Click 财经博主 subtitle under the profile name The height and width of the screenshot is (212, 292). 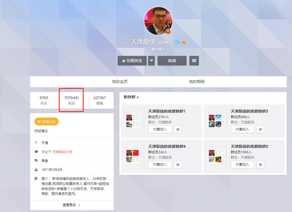click(x=158, y=49)
